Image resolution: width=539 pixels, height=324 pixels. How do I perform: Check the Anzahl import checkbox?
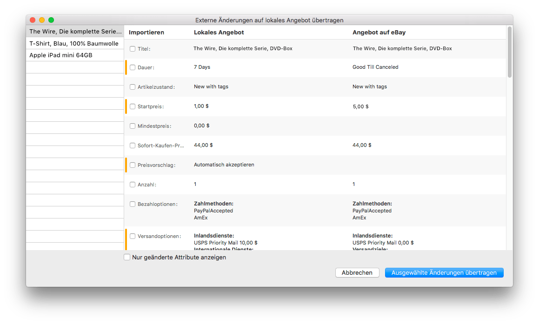(x=133, y=185)
